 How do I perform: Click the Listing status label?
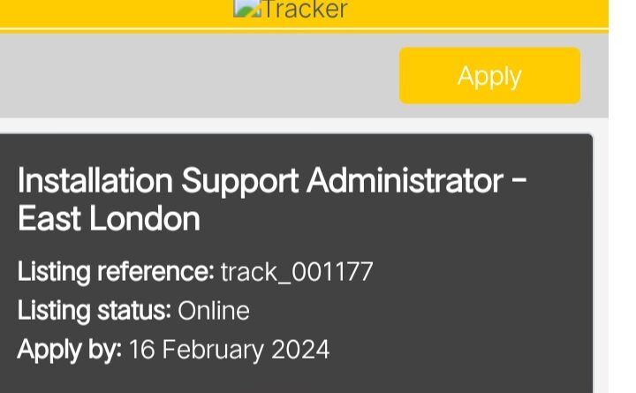[95, 311]
